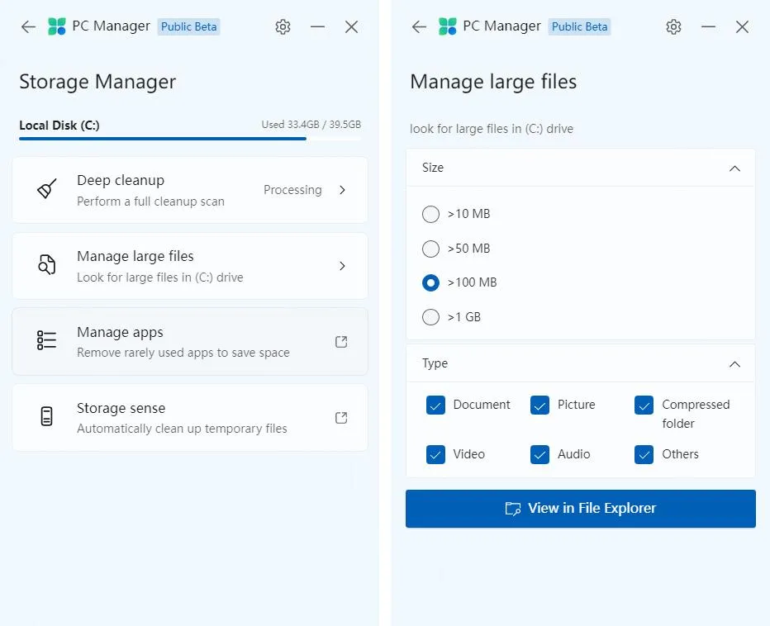Click external link icon on Manage apps

(x=341, y=342)
